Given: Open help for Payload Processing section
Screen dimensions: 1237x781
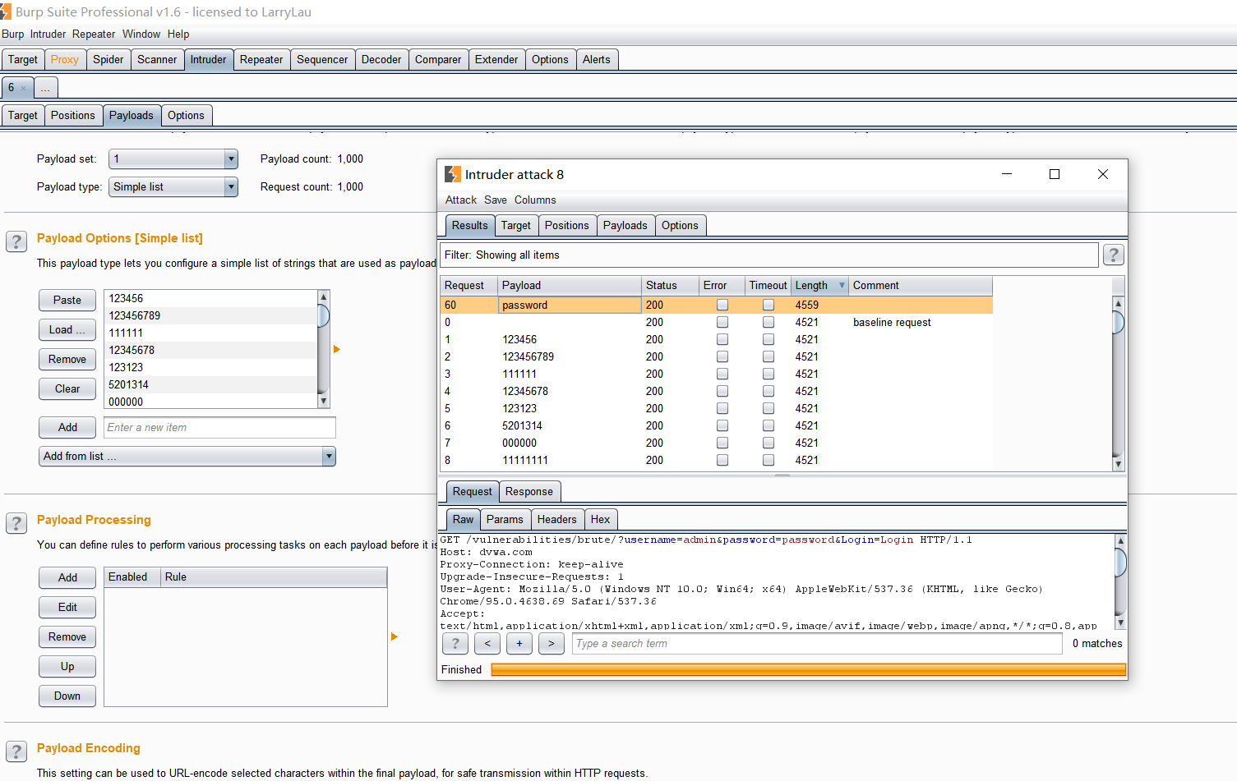Looking at the screenshot, I should coord(16,523).
